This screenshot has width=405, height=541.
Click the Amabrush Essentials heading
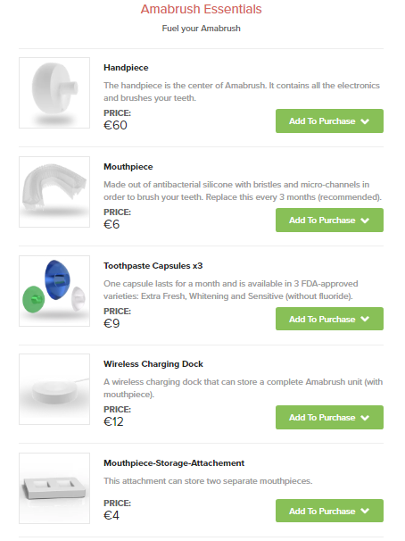coord(202,9)
